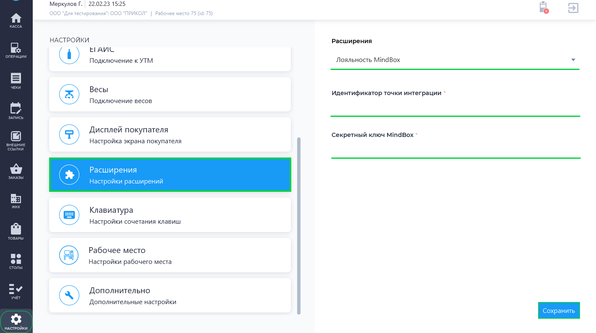Click the Клавиатура keyboard icon

69,215
